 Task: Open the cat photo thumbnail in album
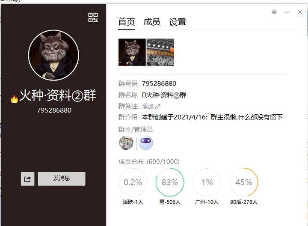[x=132, y=52]
